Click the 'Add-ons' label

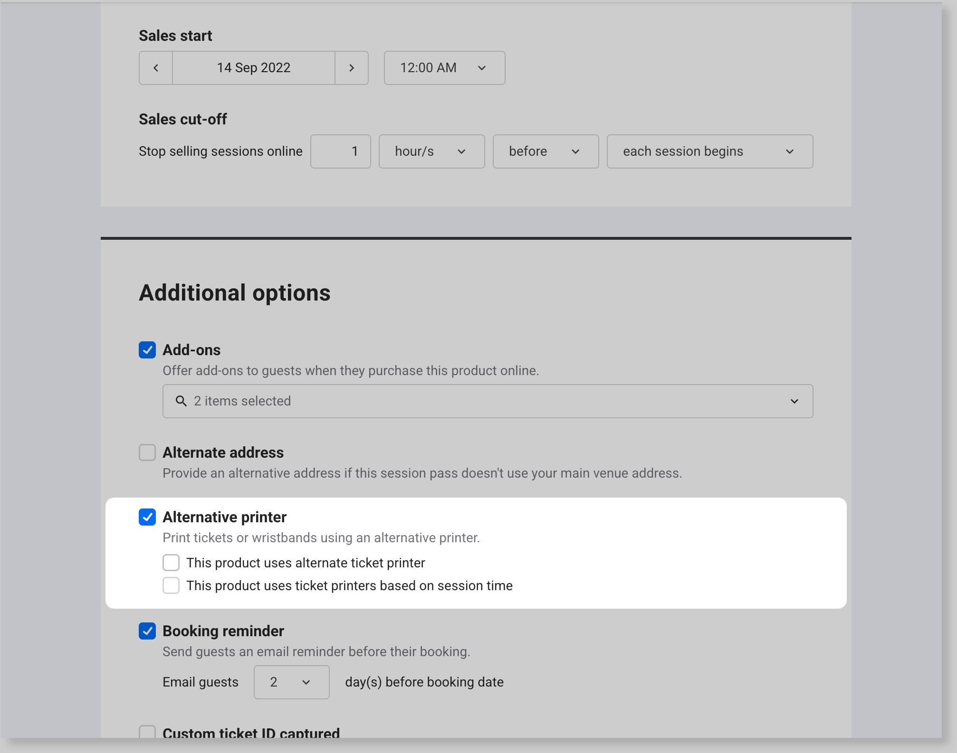coord(191,350)
